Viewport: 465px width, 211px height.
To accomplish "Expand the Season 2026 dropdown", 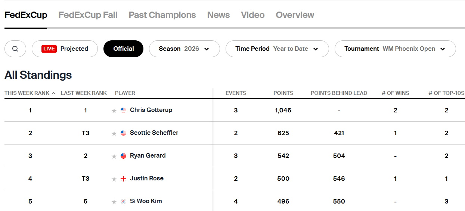I will (x=185, y=49).
